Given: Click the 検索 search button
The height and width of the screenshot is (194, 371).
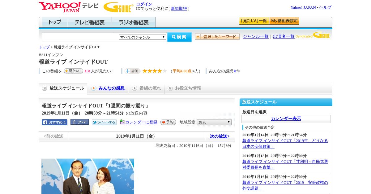Looking at the screenshot, I should click(179, 37).
